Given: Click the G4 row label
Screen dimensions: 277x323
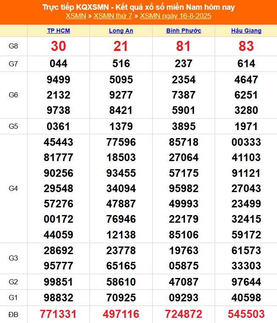Looking at the screenshot, I should (14, 188).
